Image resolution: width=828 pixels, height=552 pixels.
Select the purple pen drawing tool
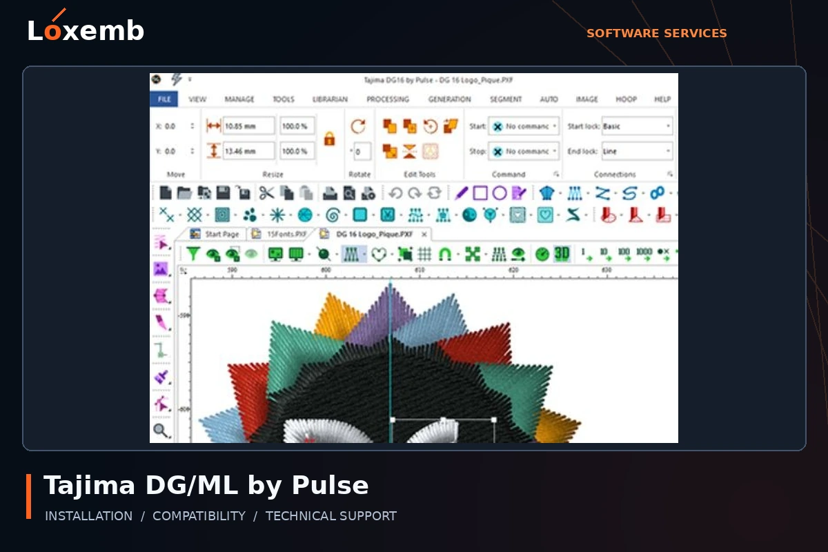coord(461,193)
